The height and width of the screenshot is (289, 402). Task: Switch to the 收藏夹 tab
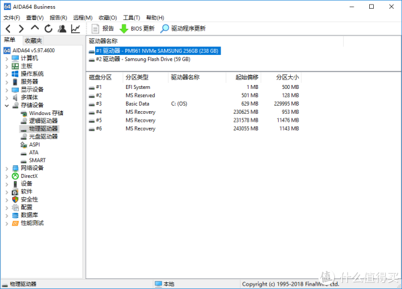33,40
